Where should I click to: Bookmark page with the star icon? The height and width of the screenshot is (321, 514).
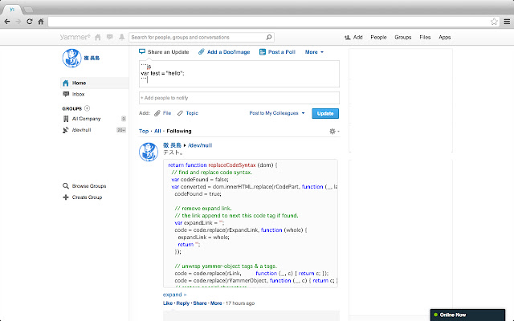tap(494, 22)
